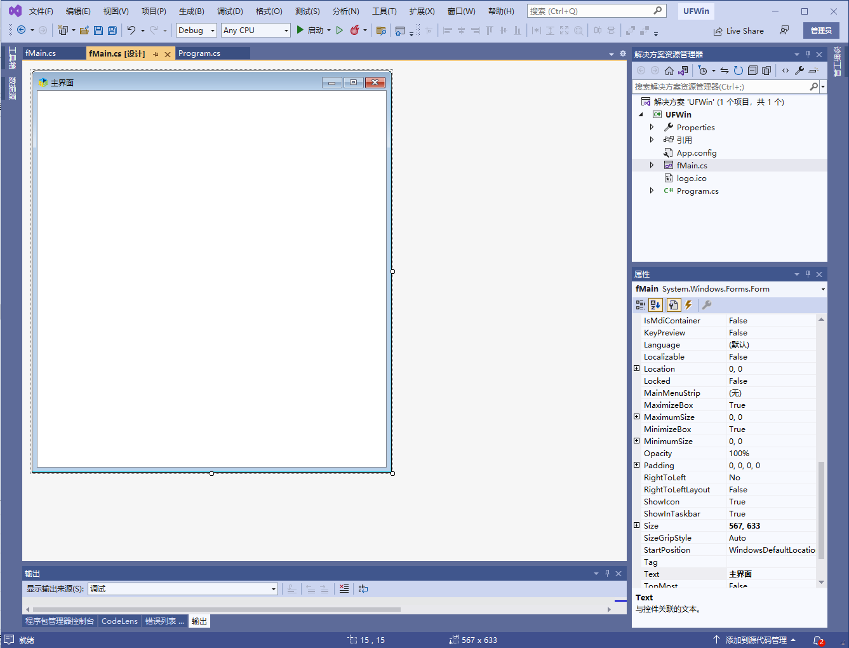Click Sync with Active Document icon
849x648 pixels.
tap(725, 71)
